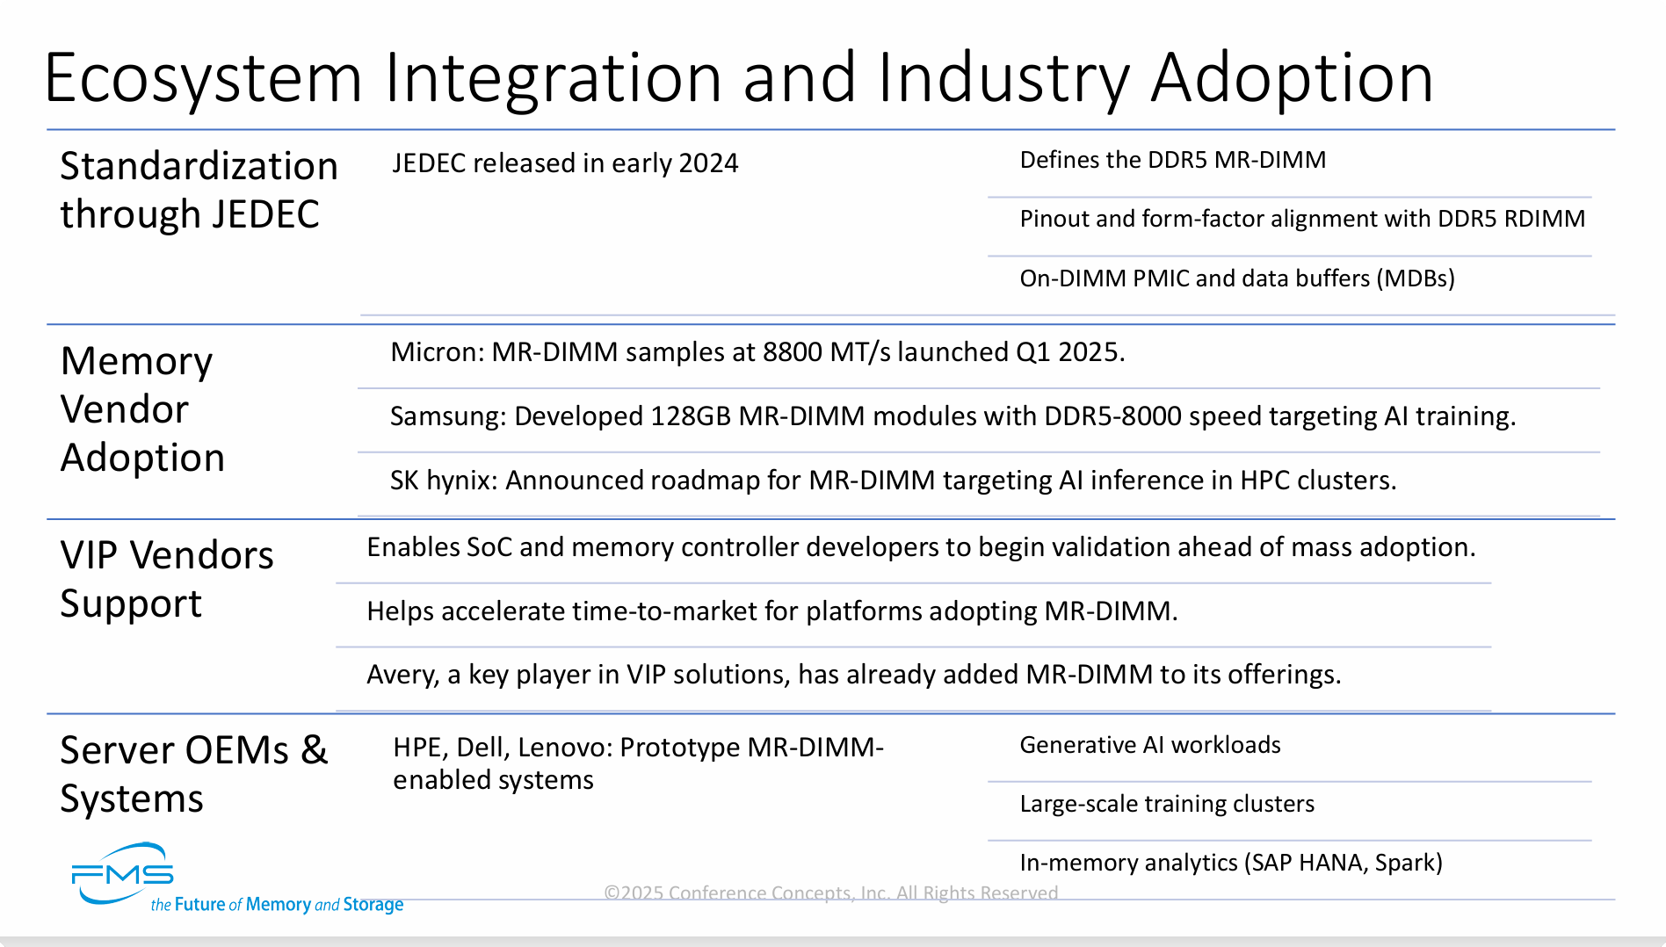Select the Memory Vendor Adoption heading
Screen dimensions: 1666x947
tap(142, 409)
